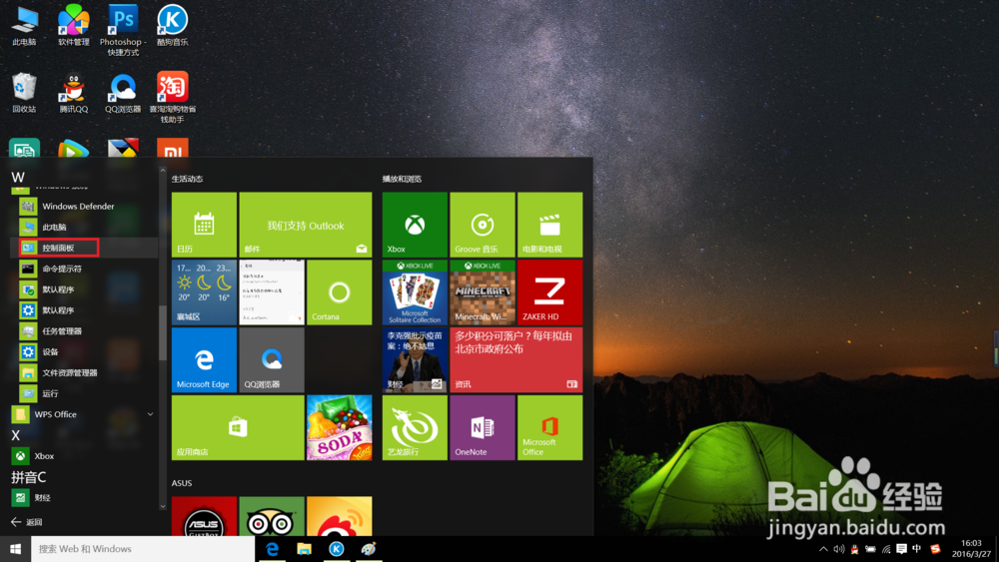This screenshot has height=562, width=999.
Task: Click app list scrollbar up arrow
Action: click(x=163, y=171)
